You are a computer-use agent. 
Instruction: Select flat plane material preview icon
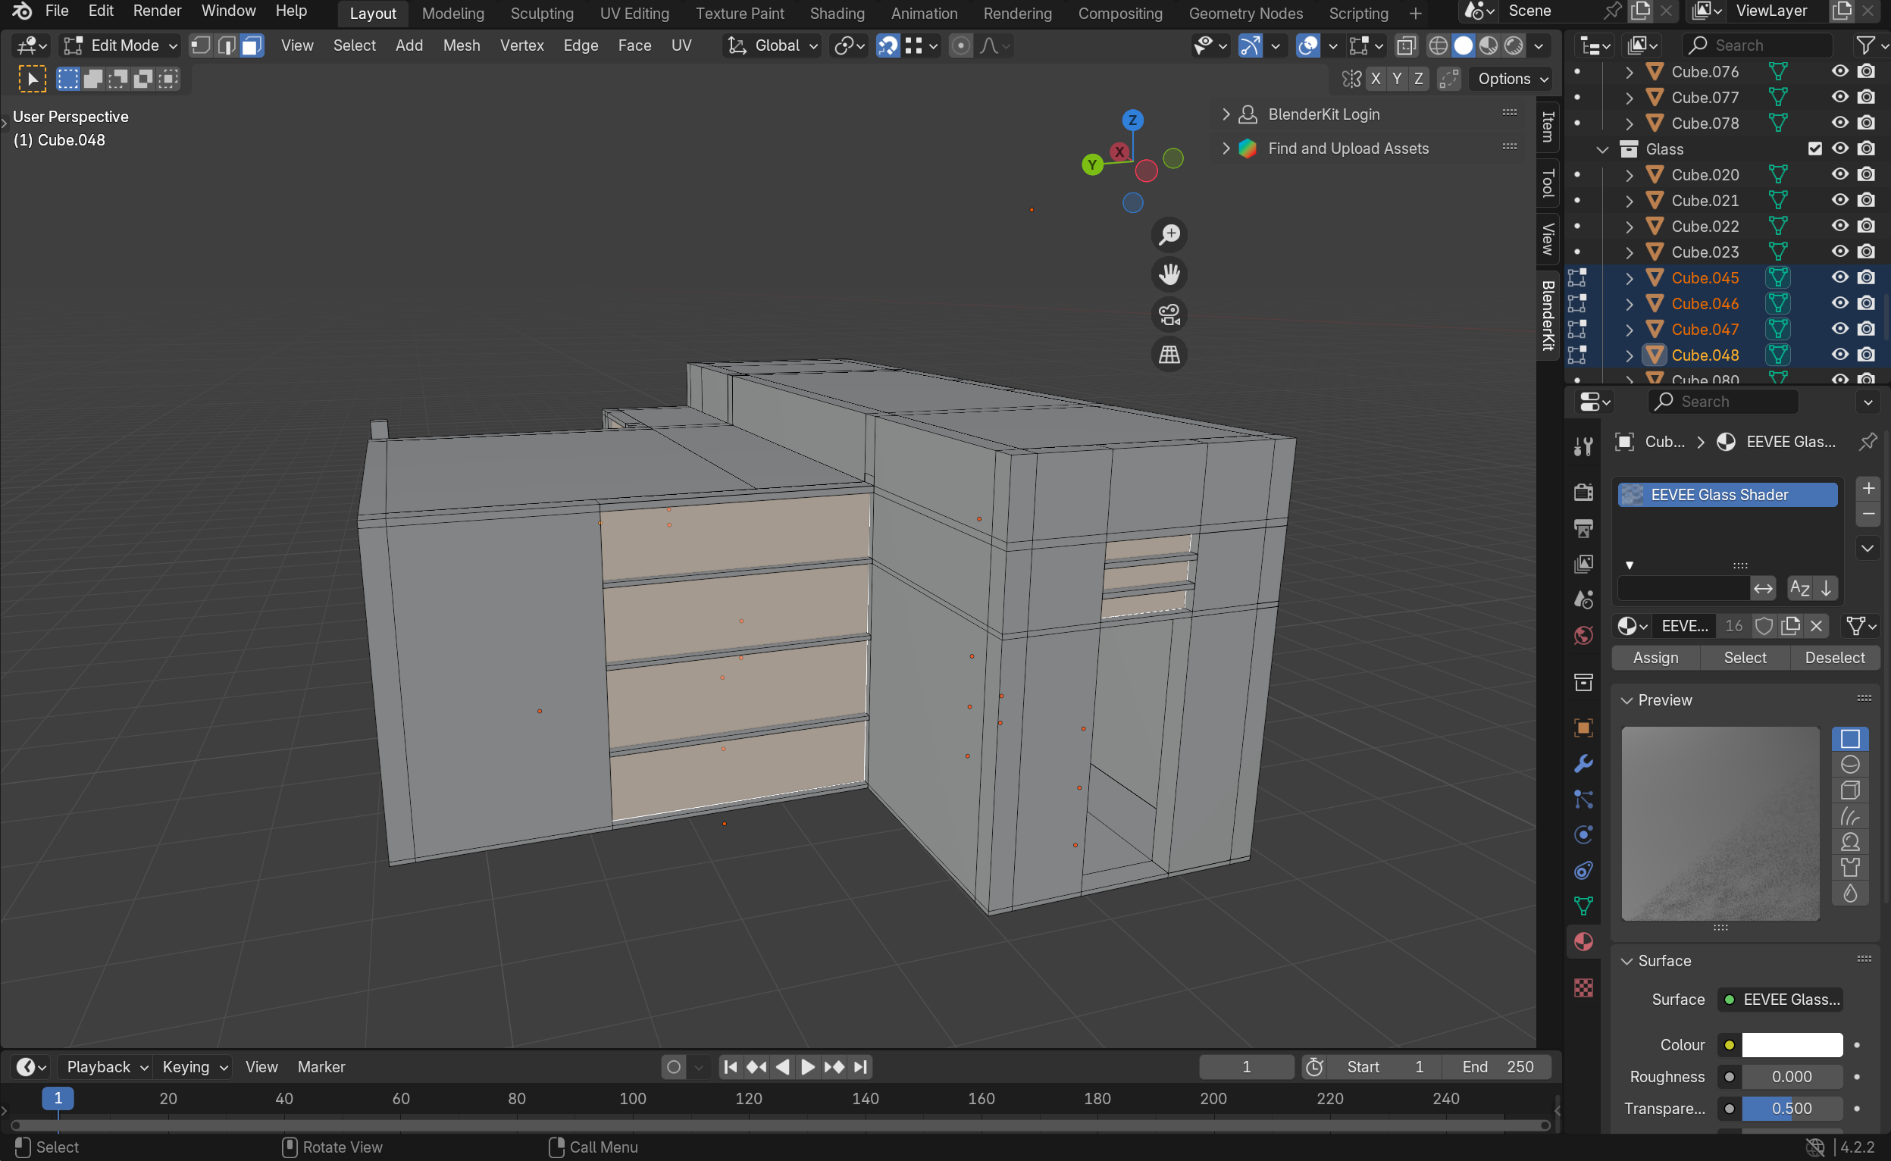click(1850, 739)
